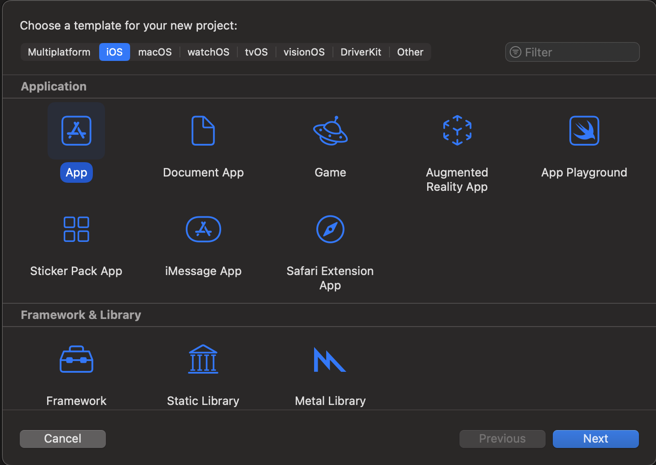Select the Sticker Pack App icon
This screenshot has width=656, height=465.
pos(76,229)
